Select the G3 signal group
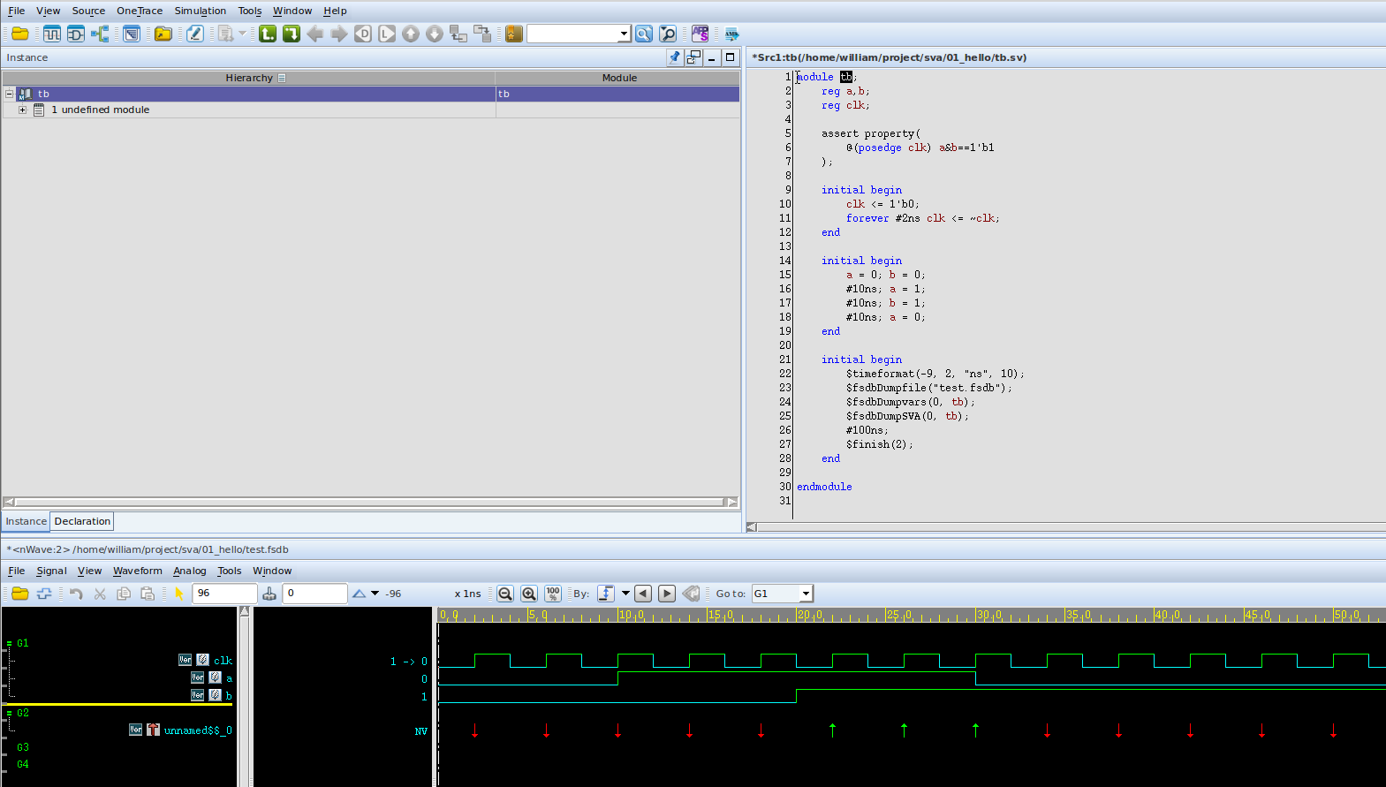1386x787 pixels. 23,747
